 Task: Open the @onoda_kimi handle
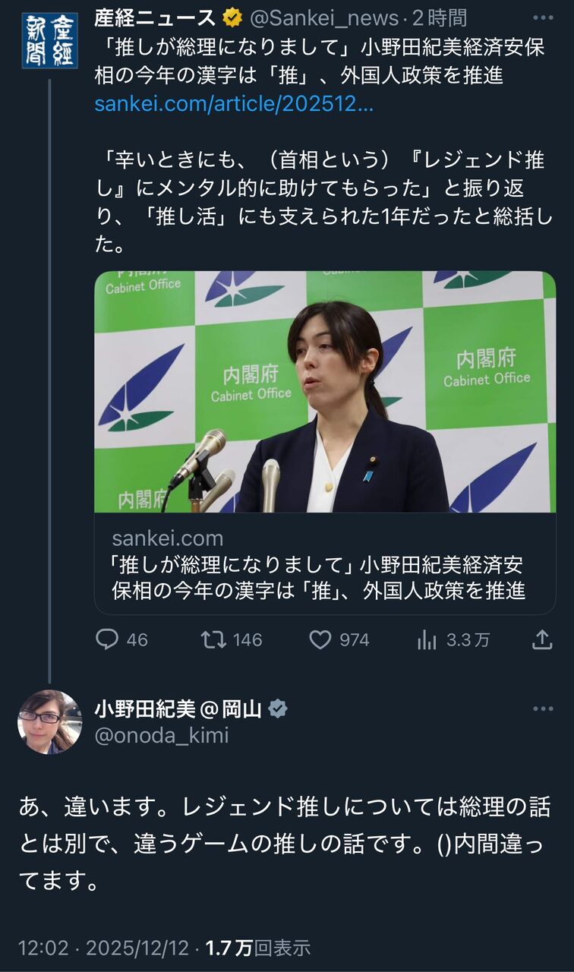(x=162, y=735)
